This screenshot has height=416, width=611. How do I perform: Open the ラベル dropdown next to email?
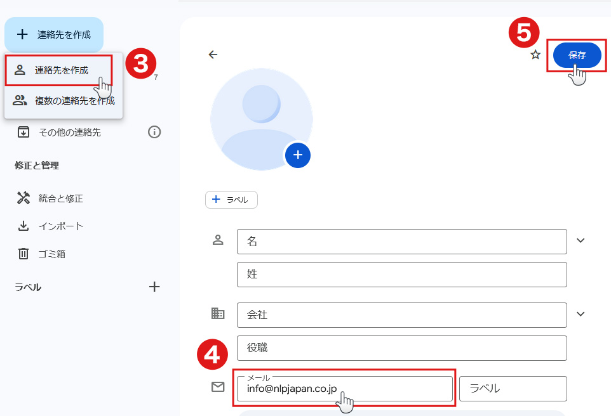(513, 388)
